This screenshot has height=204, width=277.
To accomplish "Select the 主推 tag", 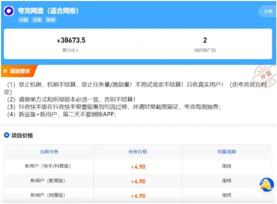I will click(x=37, y=20).
